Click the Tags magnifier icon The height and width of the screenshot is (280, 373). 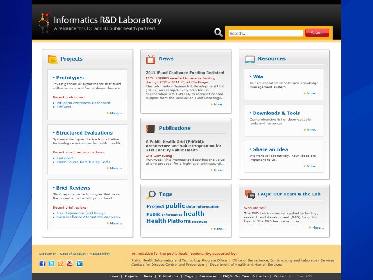(151, 195)
